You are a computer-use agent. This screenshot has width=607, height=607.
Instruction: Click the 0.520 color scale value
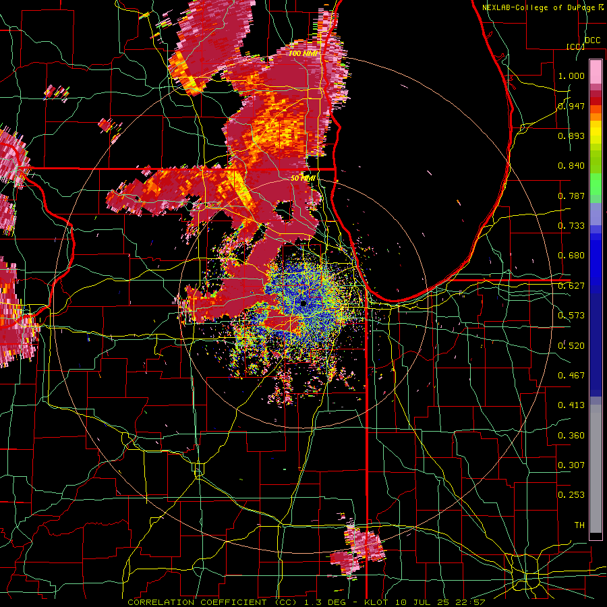coord(571,346)
